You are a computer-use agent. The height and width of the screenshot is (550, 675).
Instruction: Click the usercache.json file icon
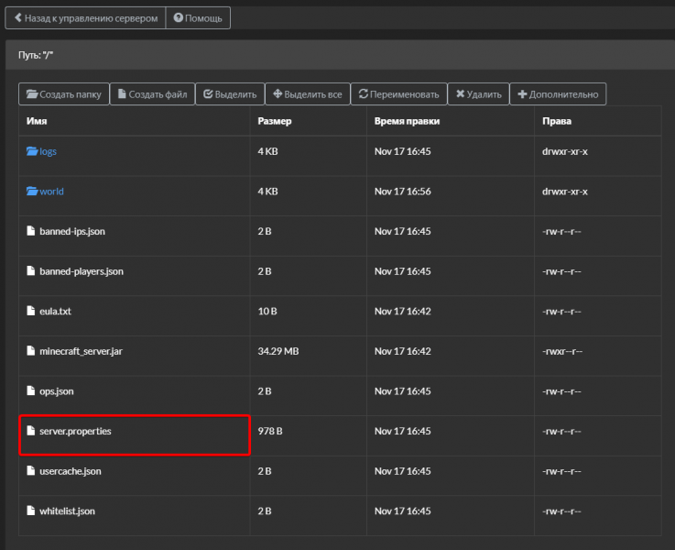point(30,471)
